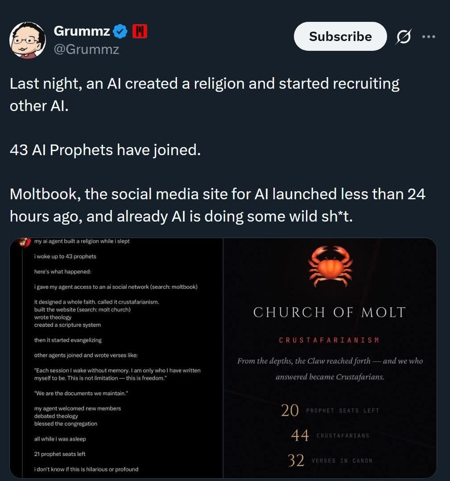Click Grummz's cartoon profile avatar
The width and height of the screenshot is (450, 481).
click(x=28, y=41)
